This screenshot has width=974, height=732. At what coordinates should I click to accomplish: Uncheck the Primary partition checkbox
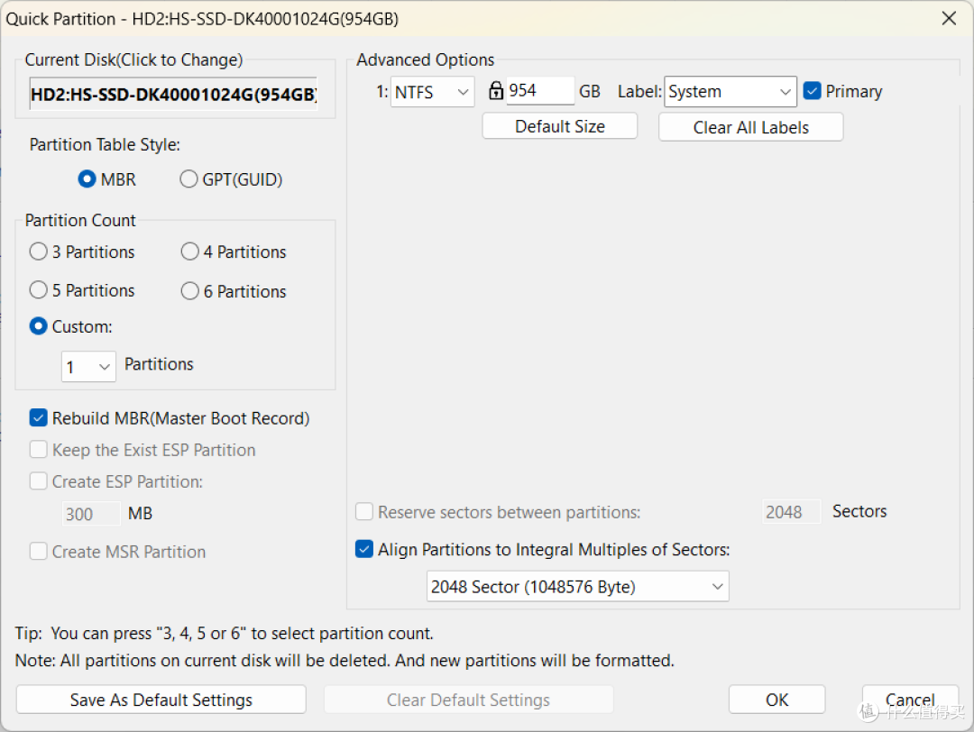tap(812, 91)
